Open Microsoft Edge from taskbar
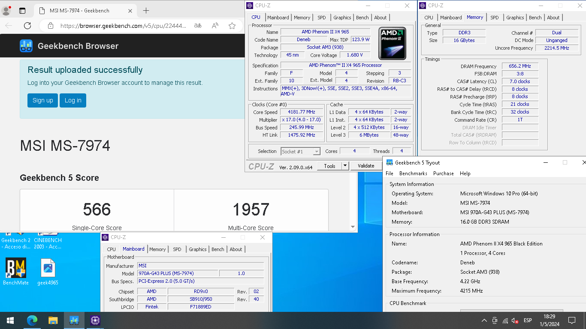The height and width of the screenshot is (329, 586). pyautogui.click(x=32, y=320)
